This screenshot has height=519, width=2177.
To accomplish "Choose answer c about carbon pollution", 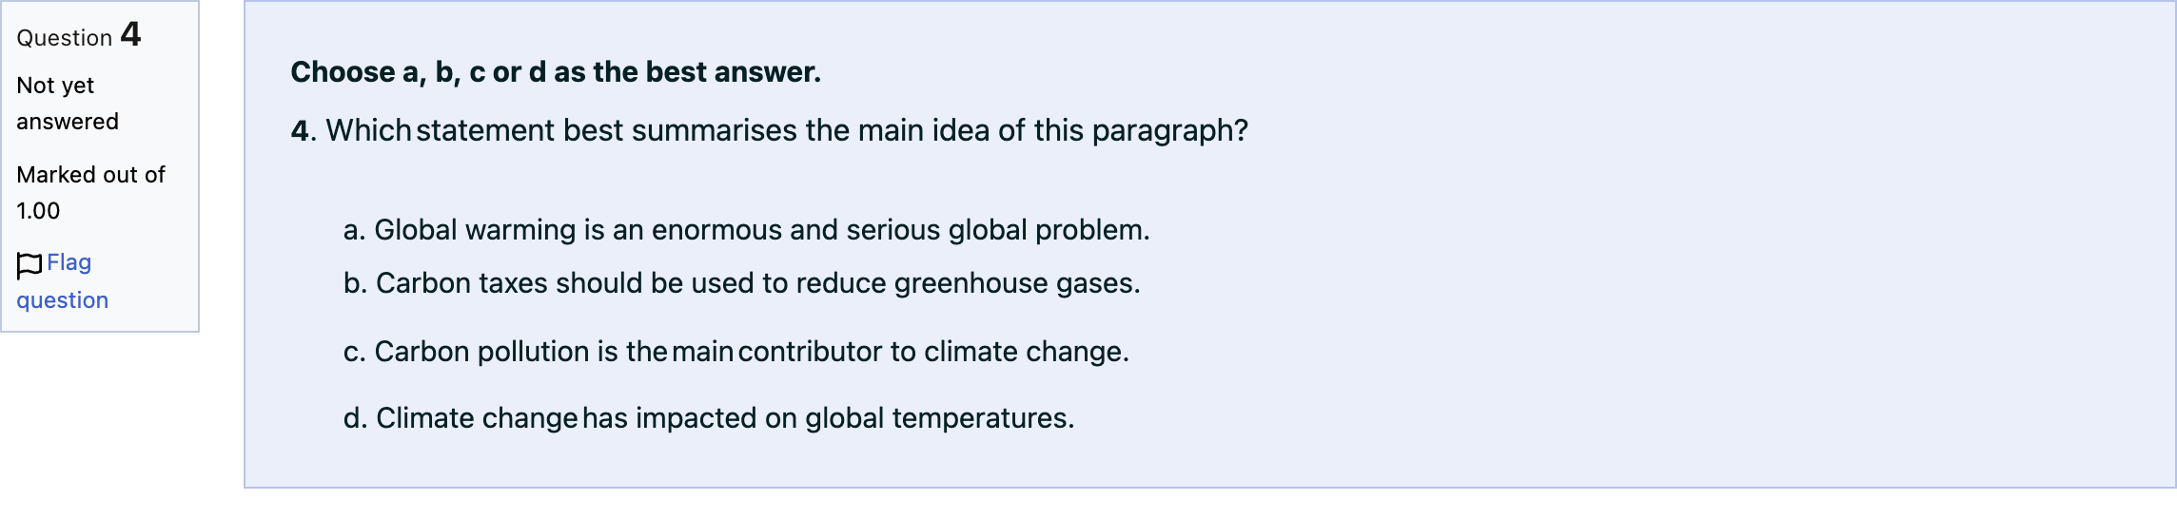I will pyautogui.click(x=736, y=352).
